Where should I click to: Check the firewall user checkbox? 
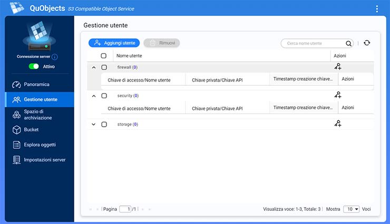click(x=104, y=67)
